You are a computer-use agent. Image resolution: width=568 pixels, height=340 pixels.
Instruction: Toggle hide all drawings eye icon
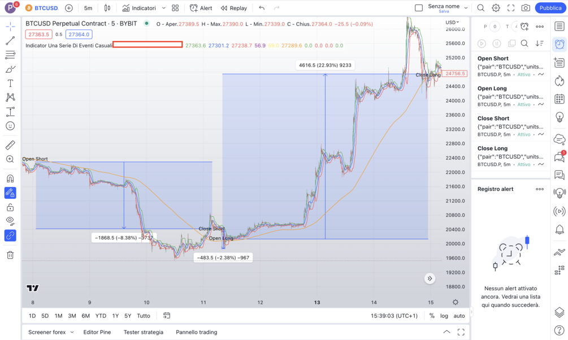[10, 221]
